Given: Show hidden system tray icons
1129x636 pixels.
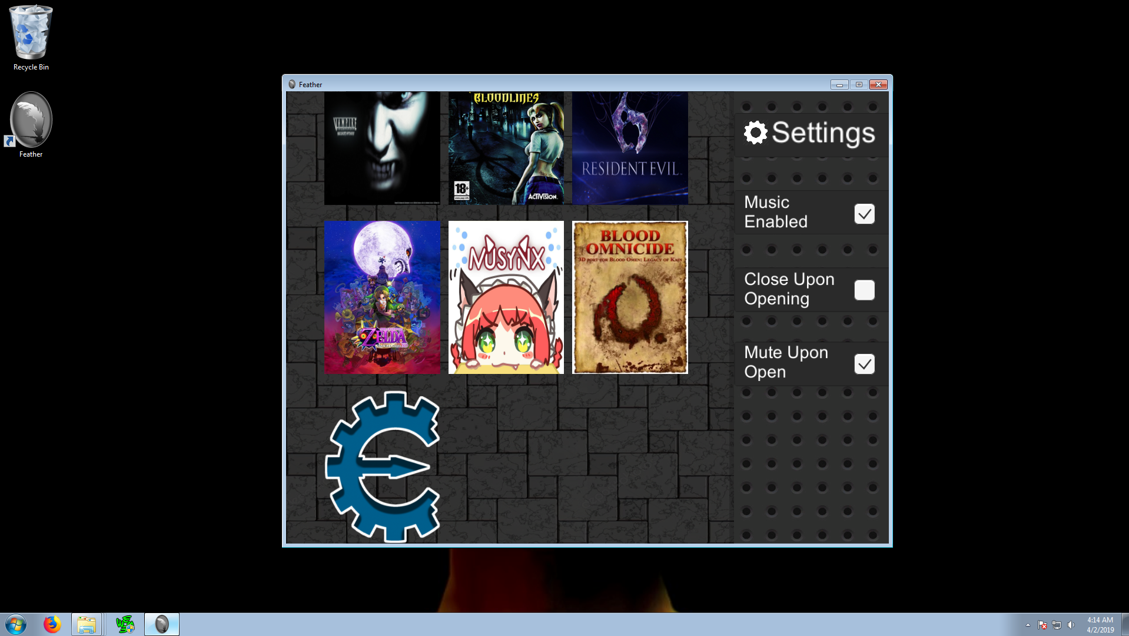Looking at the screenshot, I should tap(1028, 625).
